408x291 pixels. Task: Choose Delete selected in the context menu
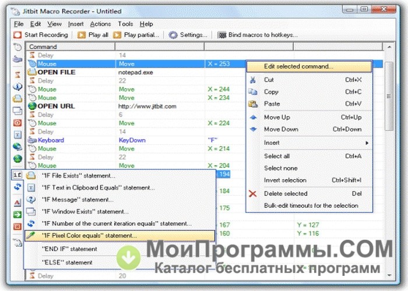point(309,194)
